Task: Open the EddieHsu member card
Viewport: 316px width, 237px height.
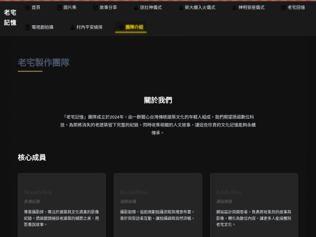Action: click(x=254, y=205)
